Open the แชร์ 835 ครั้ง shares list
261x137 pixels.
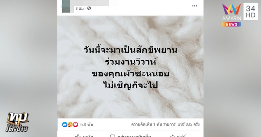[189, 124]
